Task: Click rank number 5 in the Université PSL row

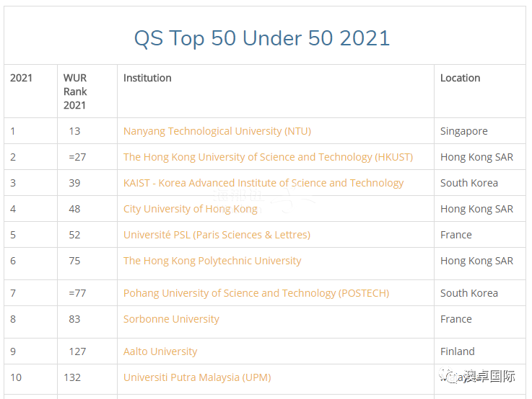Action: pos(13,235)
